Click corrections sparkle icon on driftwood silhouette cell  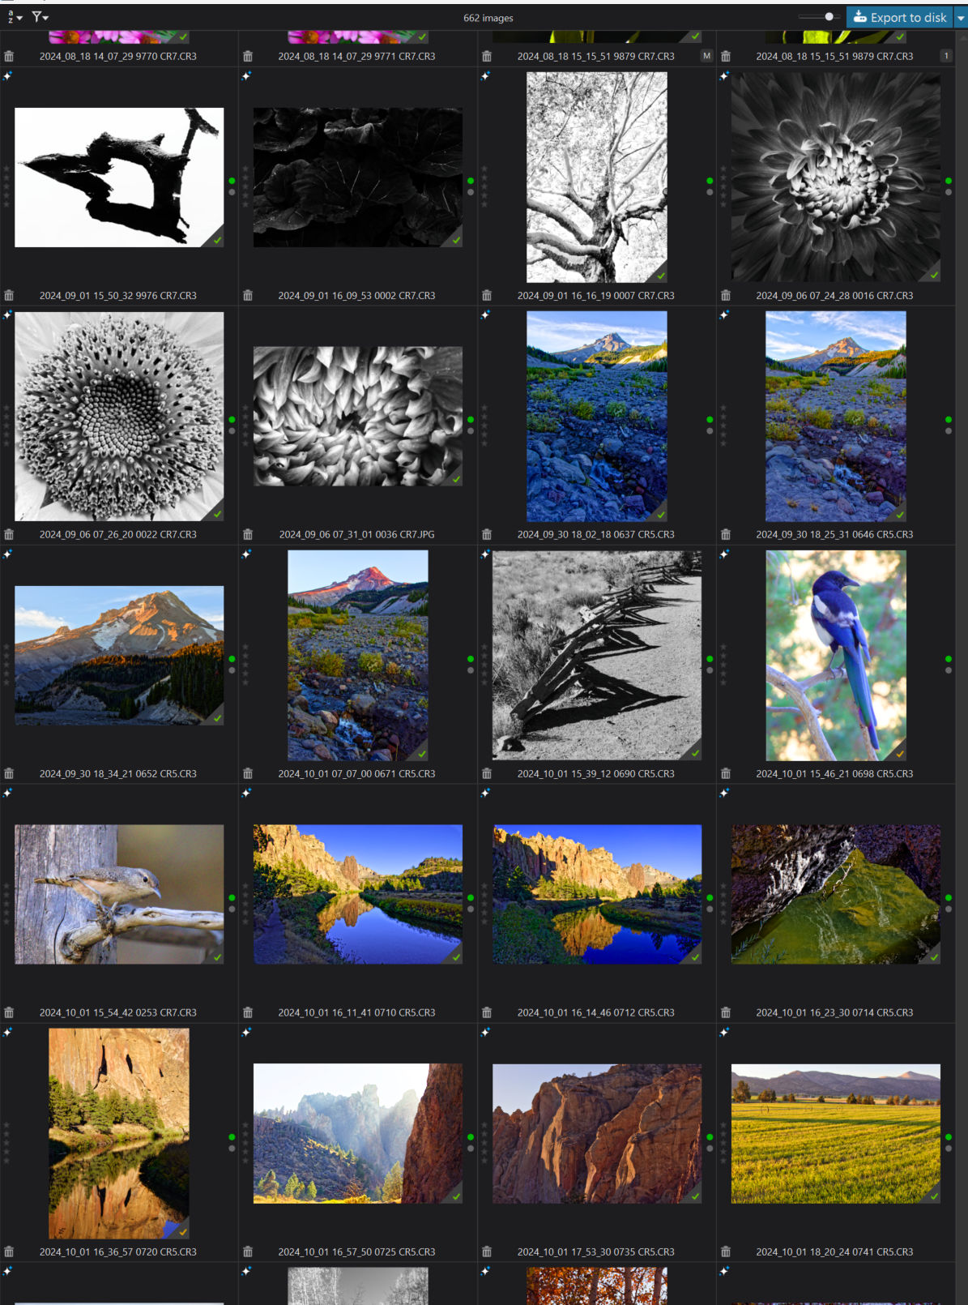click(x=7, y=75)
